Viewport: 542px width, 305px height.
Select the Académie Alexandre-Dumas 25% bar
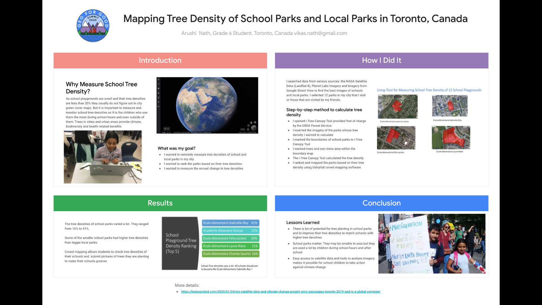[230, 230]
